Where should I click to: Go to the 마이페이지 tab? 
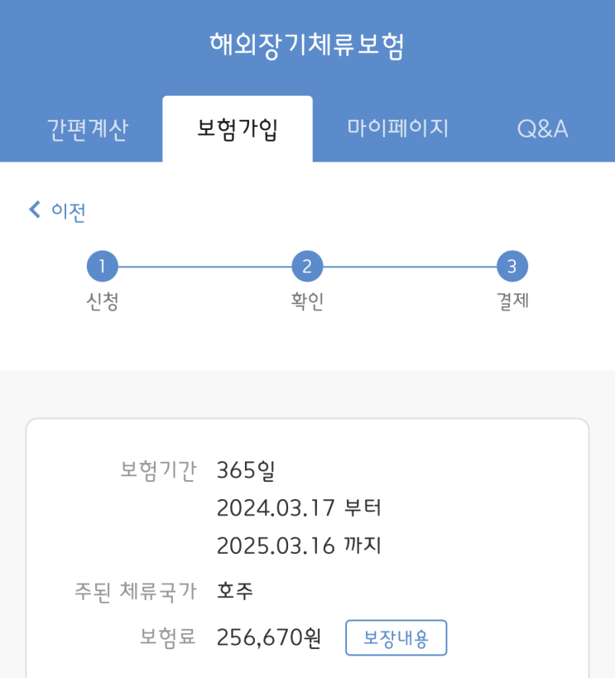pyautogui.click(x=397, y=128)
